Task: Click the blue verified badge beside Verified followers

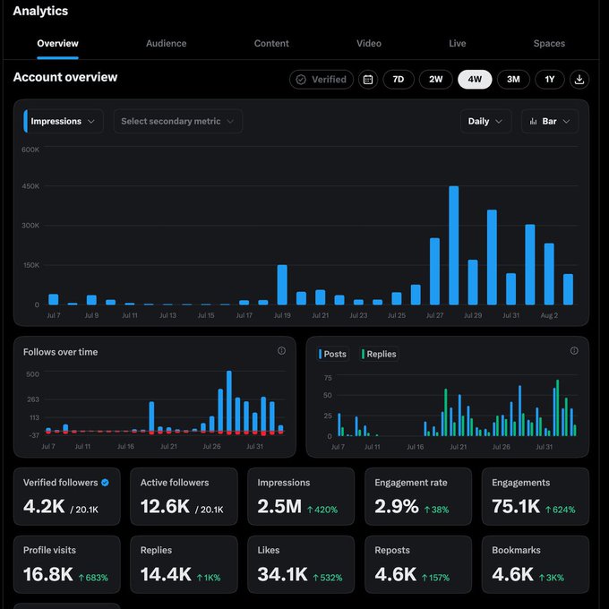Action: (105, 483)
